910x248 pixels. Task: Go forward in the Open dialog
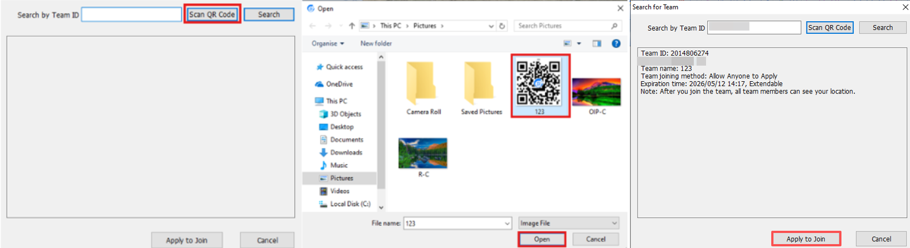[x=328, y=26]
